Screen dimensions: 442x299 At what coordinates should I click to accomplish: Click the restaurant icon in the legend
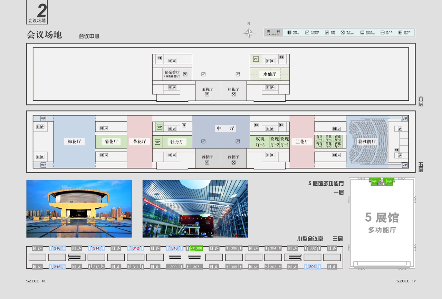[x=343, y=32]
